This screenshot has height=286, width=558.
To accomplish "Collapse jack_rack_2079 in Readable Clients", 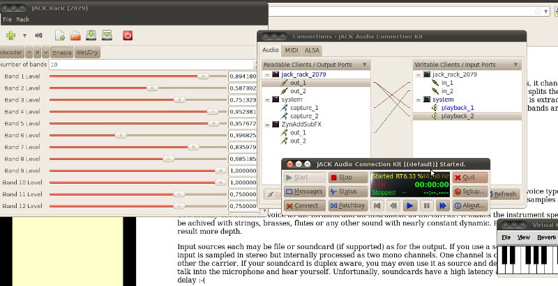I will tap(266, 74).
